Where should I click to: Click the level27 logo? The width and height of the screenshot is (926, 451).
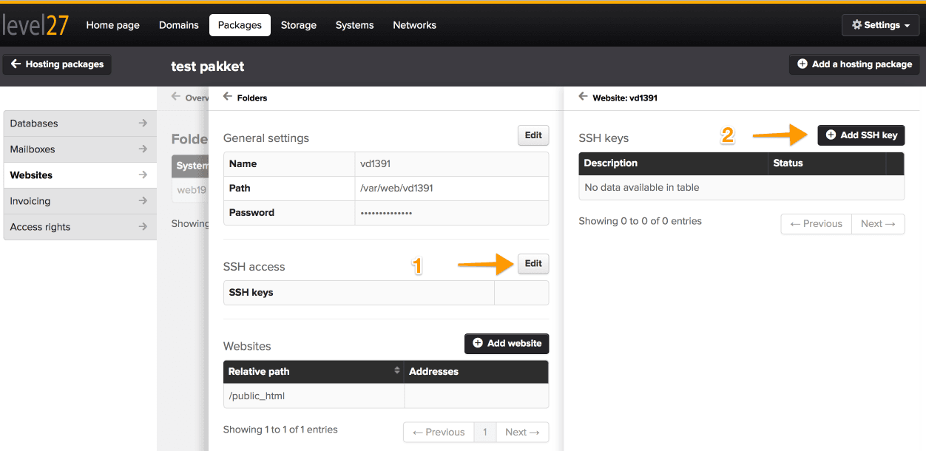click(35, 24)
